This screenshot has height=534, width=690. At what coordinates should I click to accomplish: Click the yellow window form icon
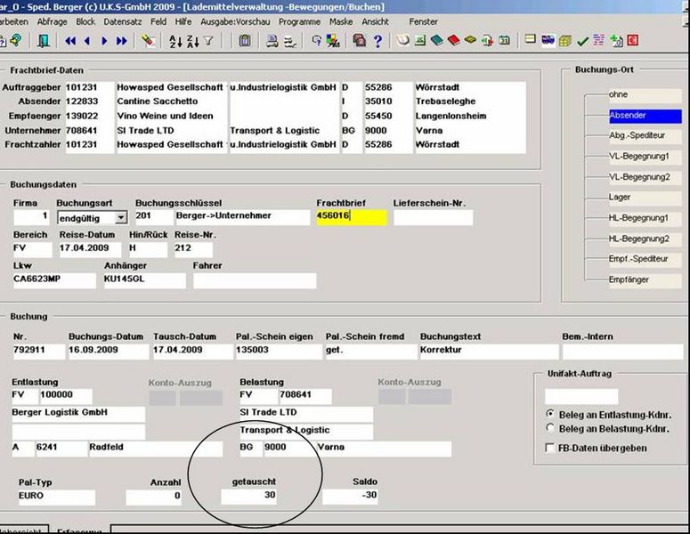click(531, 39)
